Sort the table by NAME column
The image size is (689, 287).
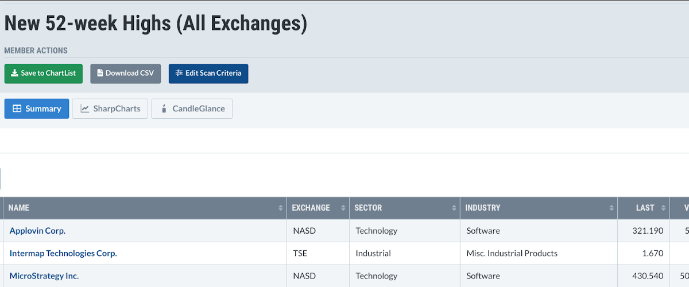[145, 208]
